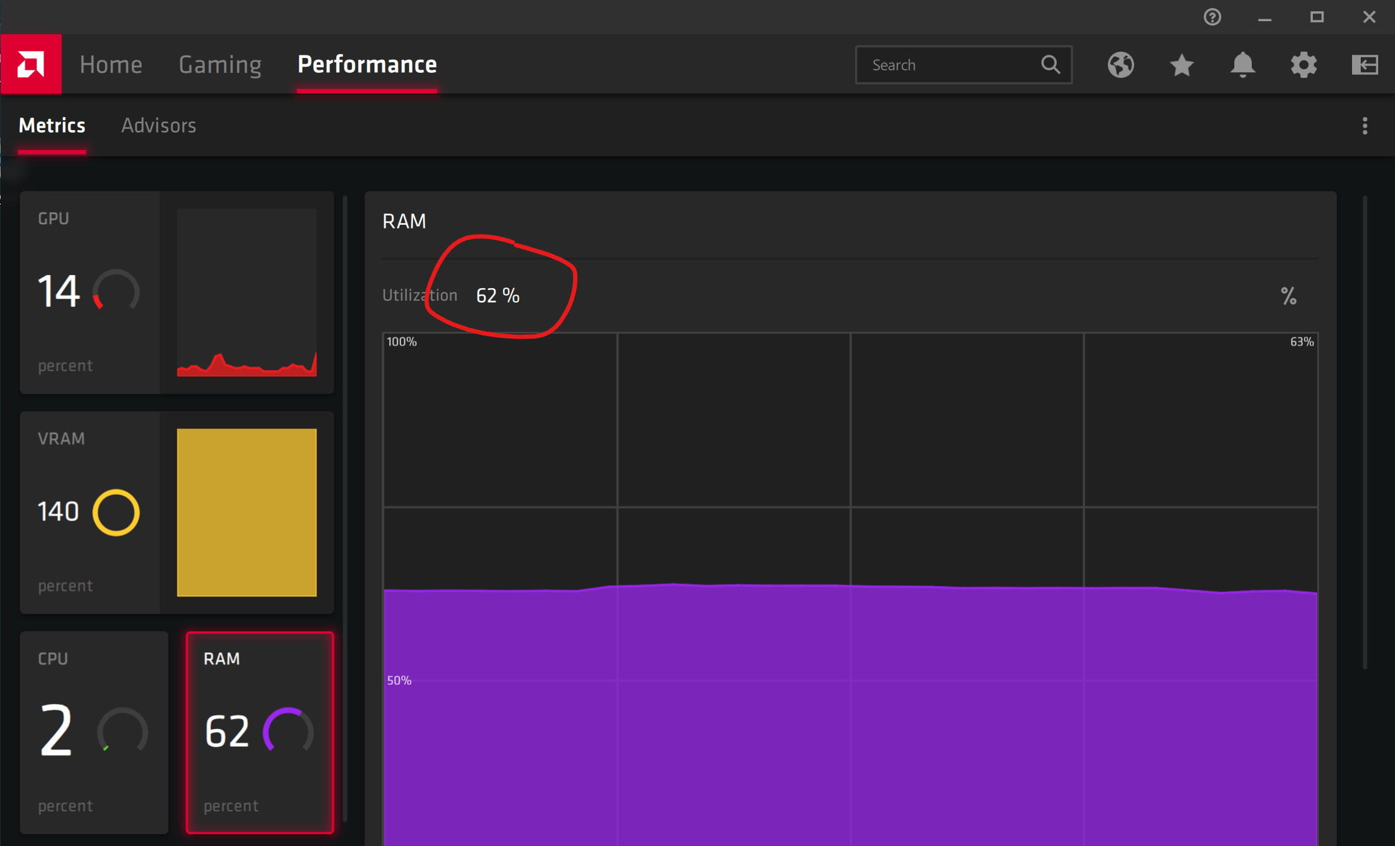Click the AMD logo icon
1395x846 pixels.
click(x=31, y=64)
